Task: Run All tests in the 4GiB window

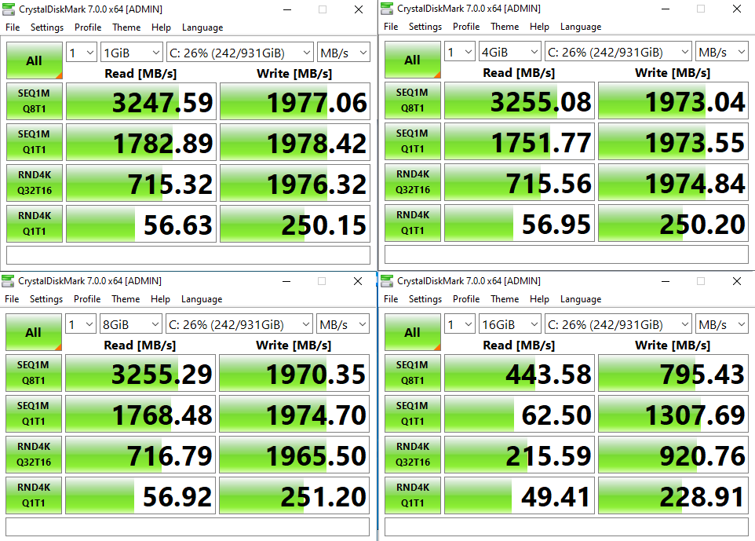Action: (412, 60)
